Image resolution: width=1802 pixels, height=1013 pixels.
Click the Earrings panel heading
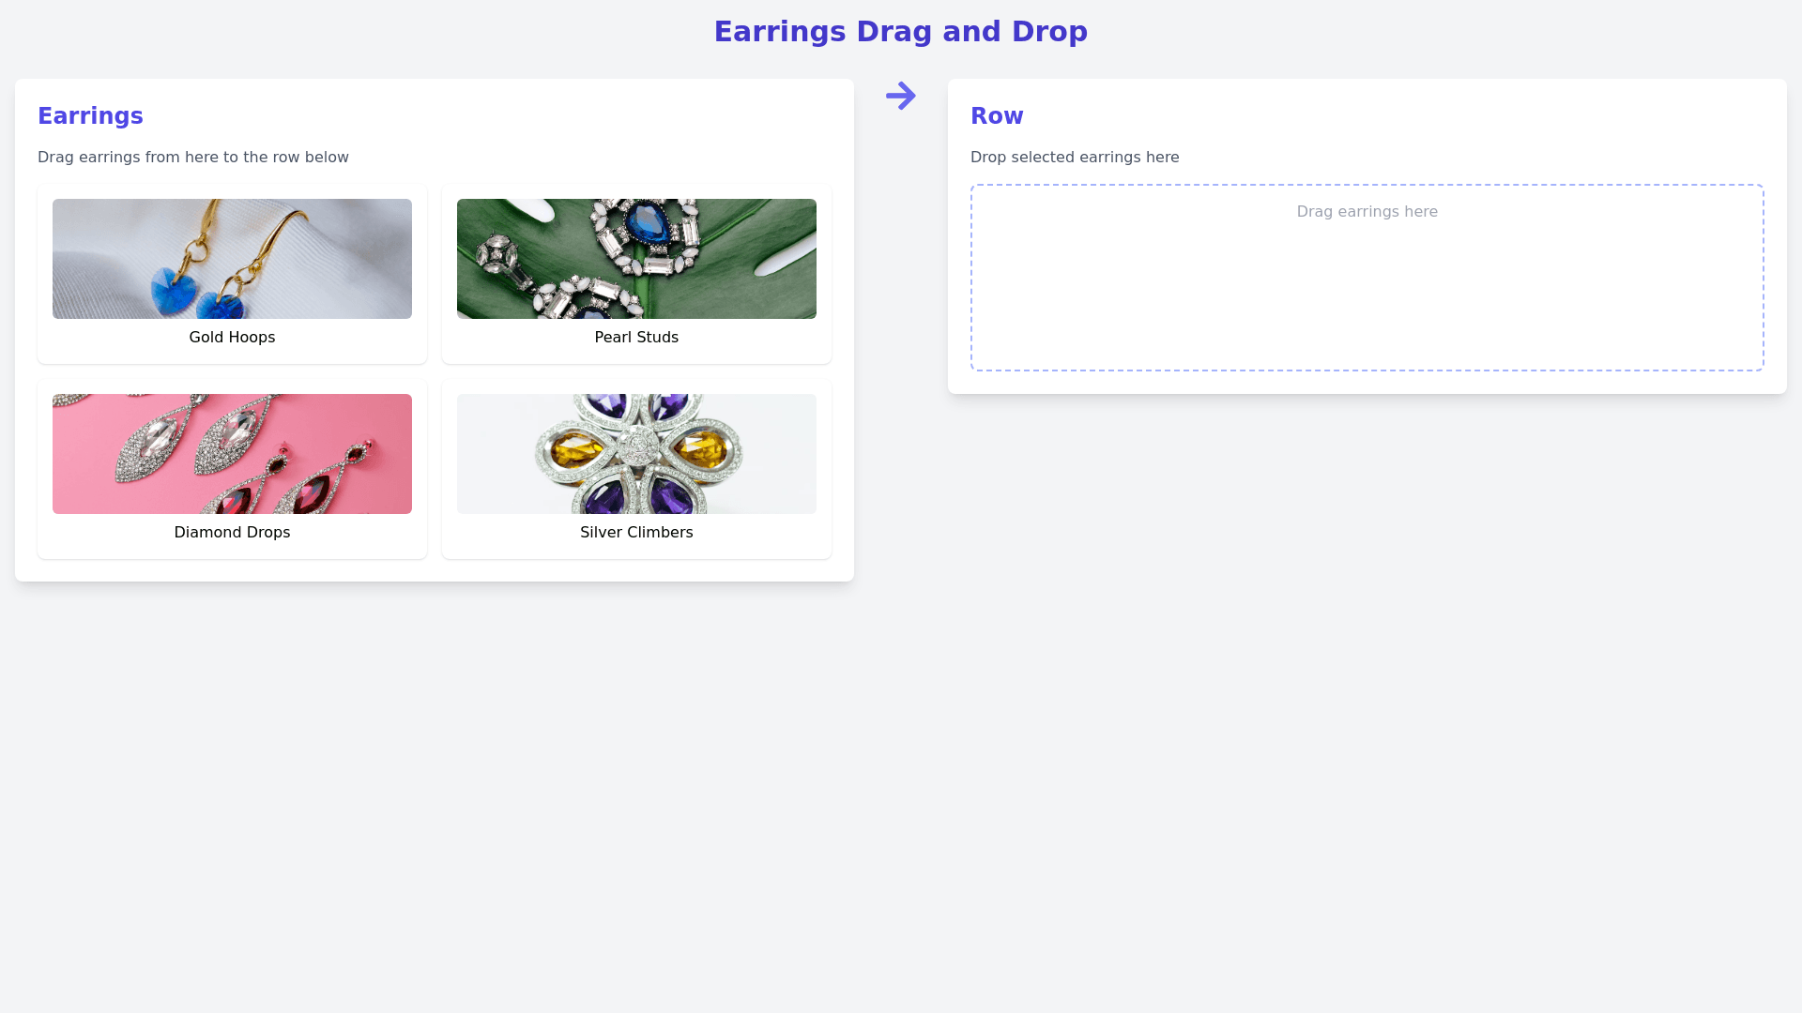[90, 116]
